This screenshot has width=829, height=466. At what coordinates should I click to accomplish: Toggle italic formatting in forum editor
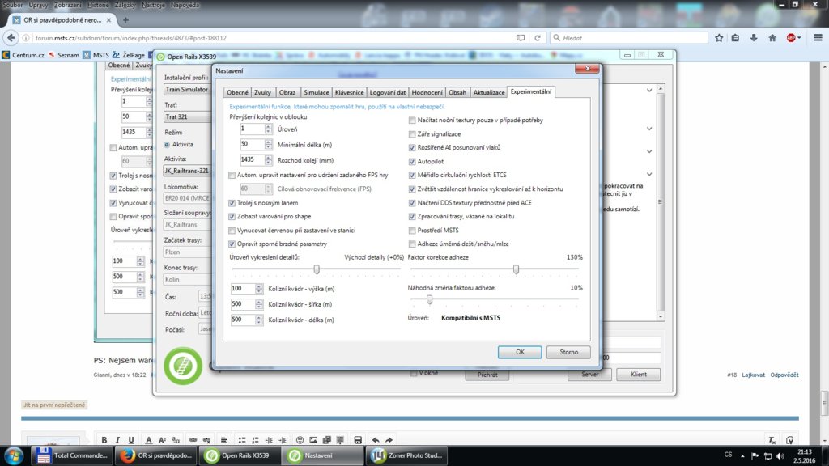coord(117,439)
